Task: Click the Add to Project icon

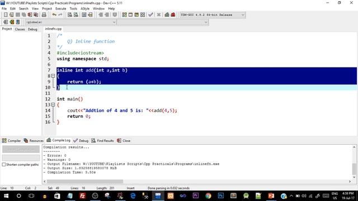Action: point(6,22)
